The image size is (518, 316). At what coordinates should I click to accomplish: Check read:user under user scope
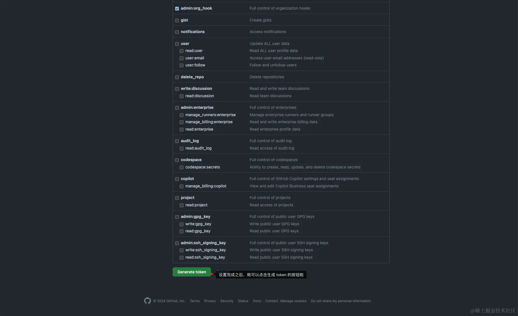click(x=181, y=51)
